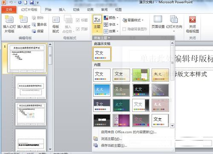
Task: Toggle the Footers checkbox
Action: (78, 29)
